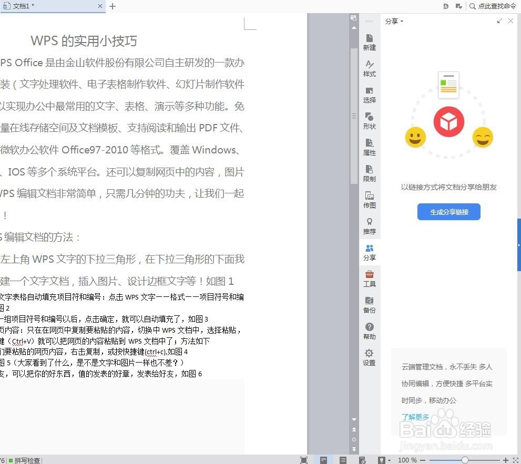Click the text '云端管理文档，永不丢失 多人'
Screen dimensions: 521x464
pyautogui.click(x=447, y=367)
